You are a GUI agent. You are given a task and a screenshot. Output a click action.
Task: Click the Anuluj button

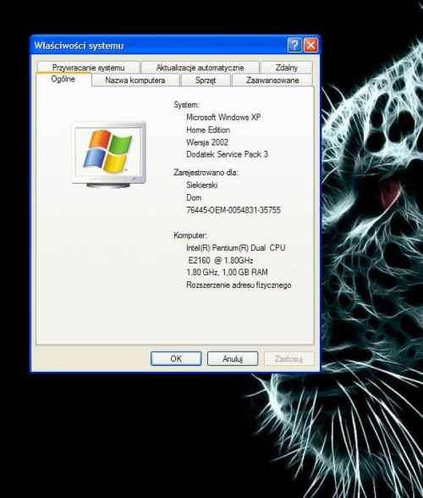[233, 358]
